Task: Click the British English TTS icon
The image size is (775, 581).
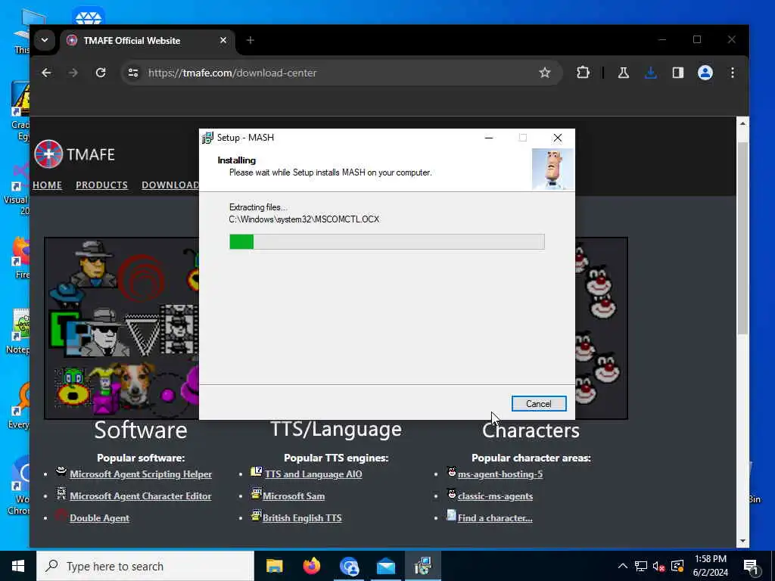Action: click(256, 515)
